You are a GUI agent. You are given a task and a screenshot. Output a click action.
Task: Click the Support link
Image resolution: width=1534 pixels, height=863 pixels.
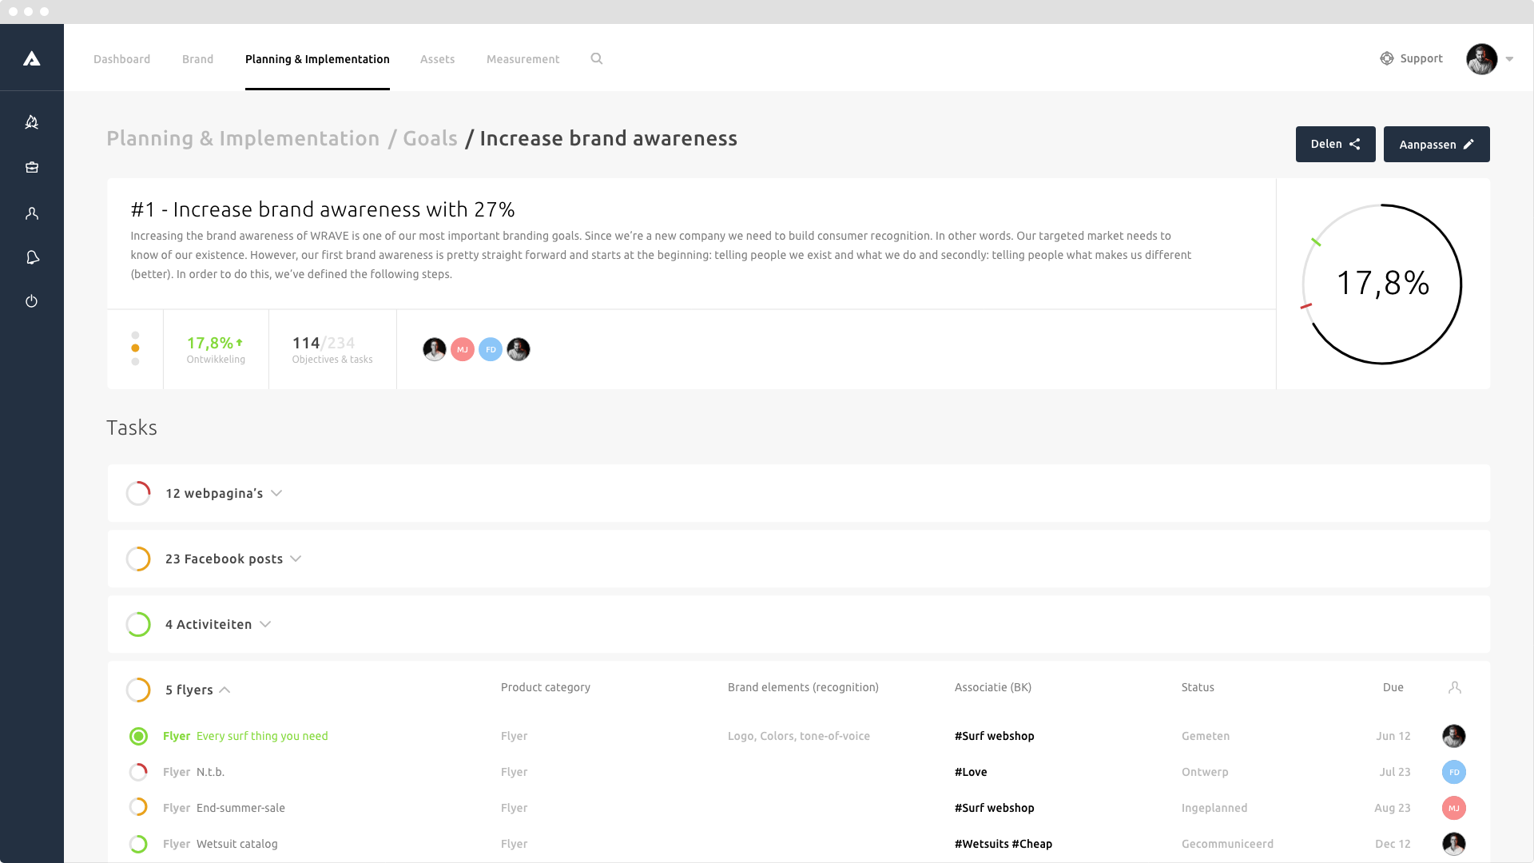(x=1421, y=58)
